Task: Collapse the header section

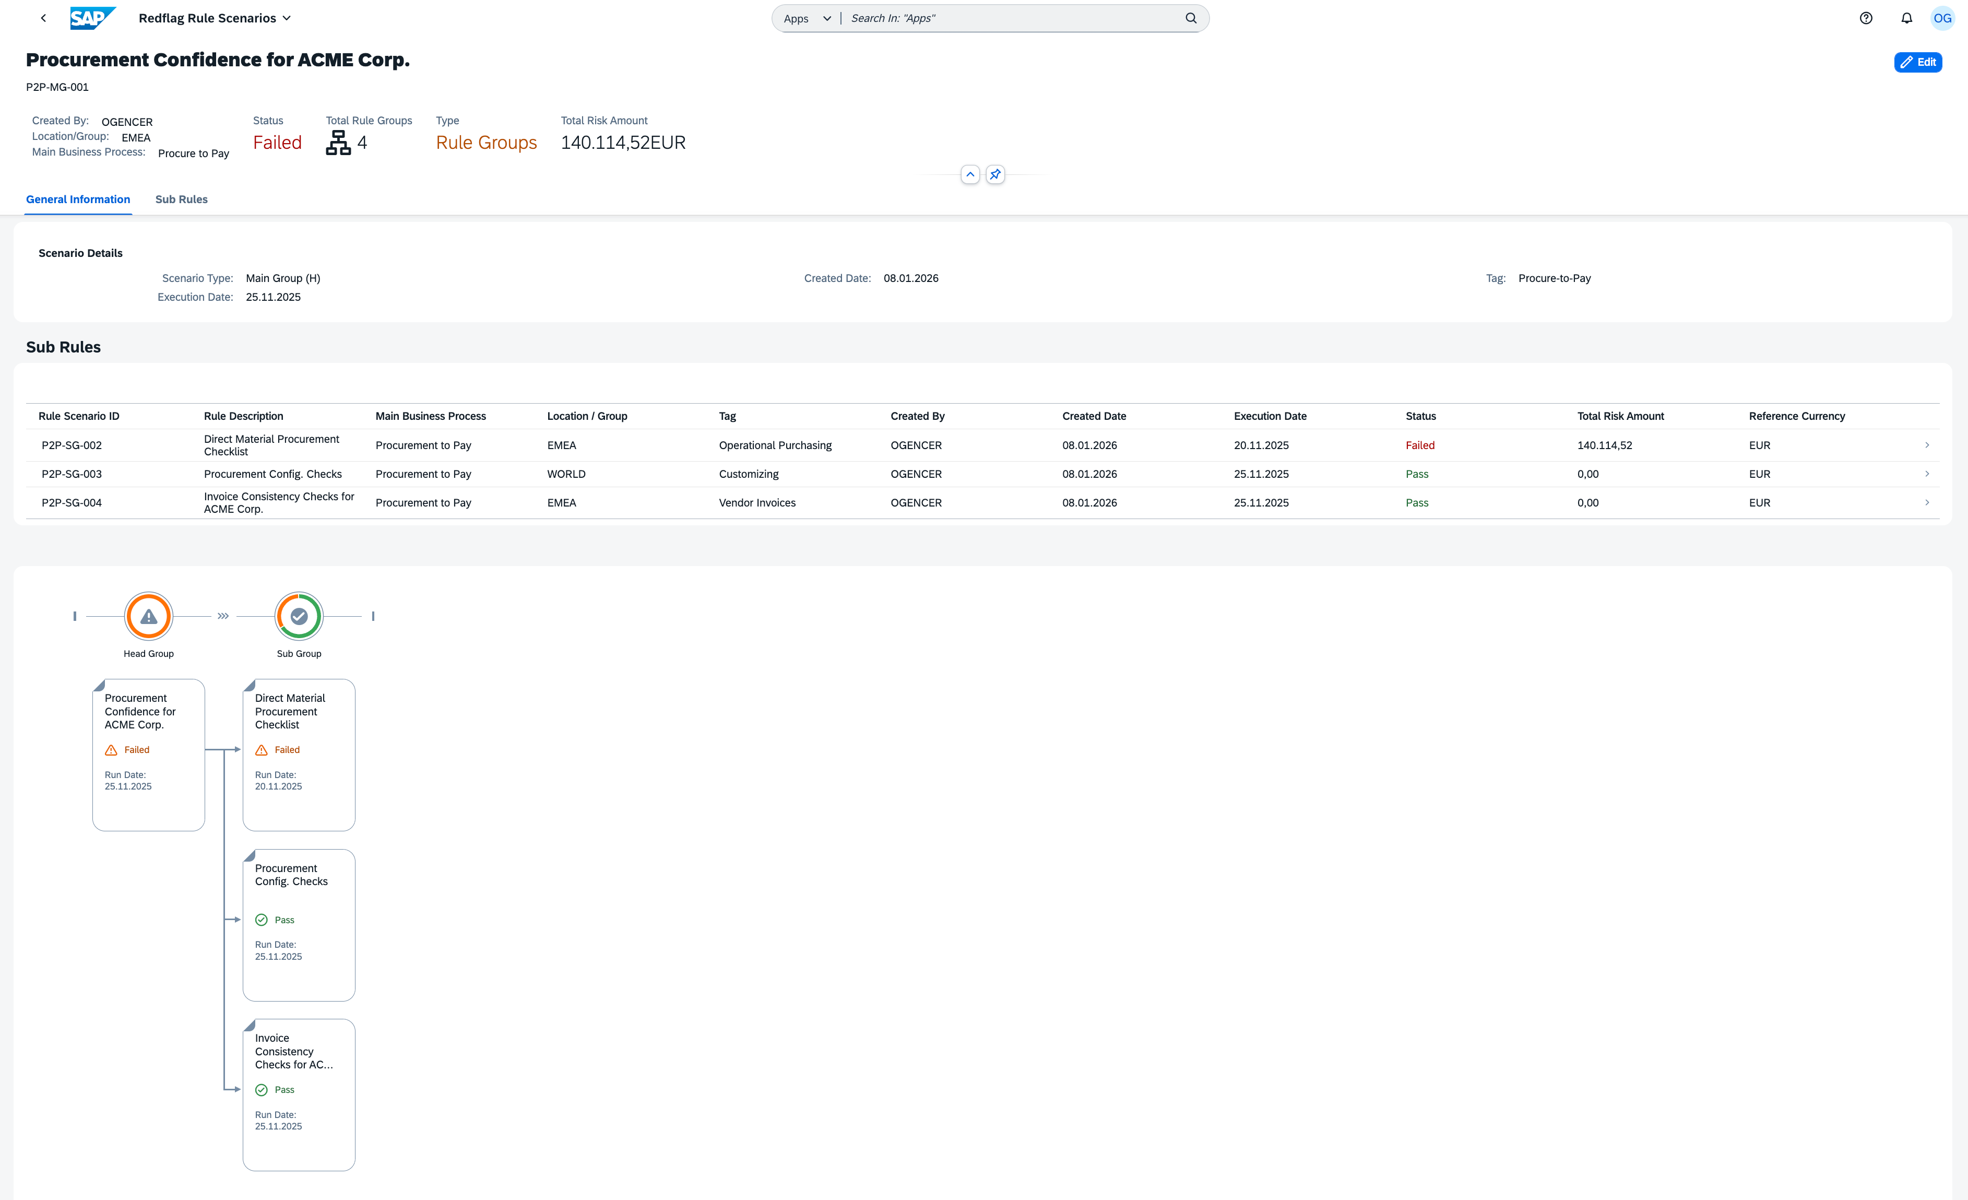Action: pos(969,174)
